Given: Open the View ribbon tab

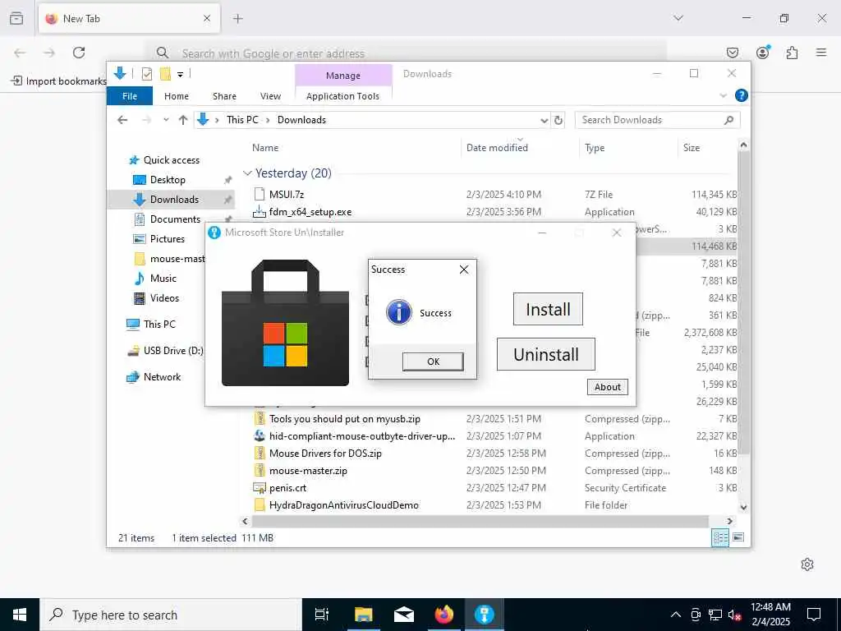Looking at the screenshot, I should [270, 96].
